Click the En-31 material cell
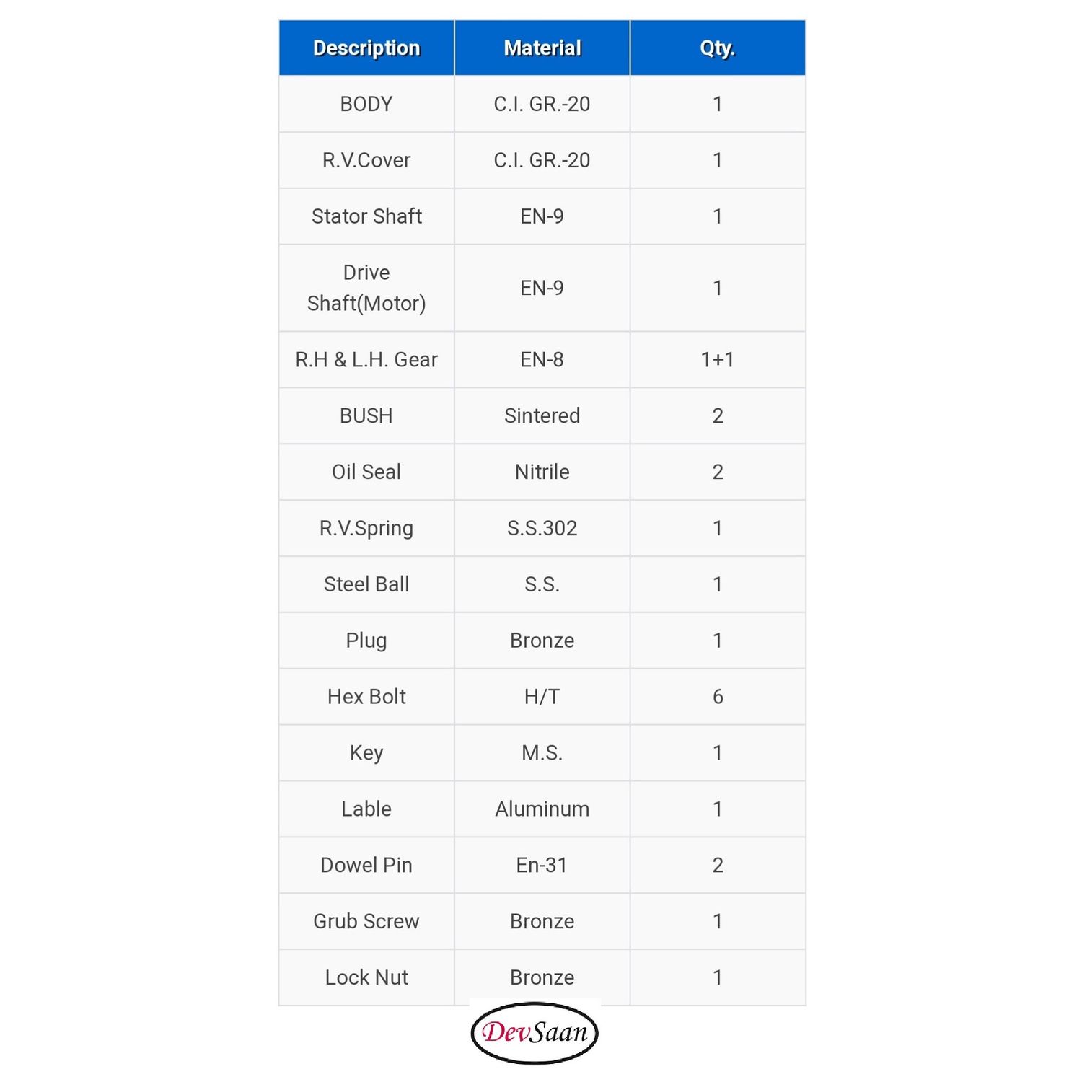Viewport: 1082px width, 1082px height. 542,866
